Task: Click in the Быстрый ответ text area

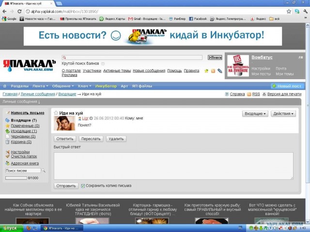Action: click(173, 166)
